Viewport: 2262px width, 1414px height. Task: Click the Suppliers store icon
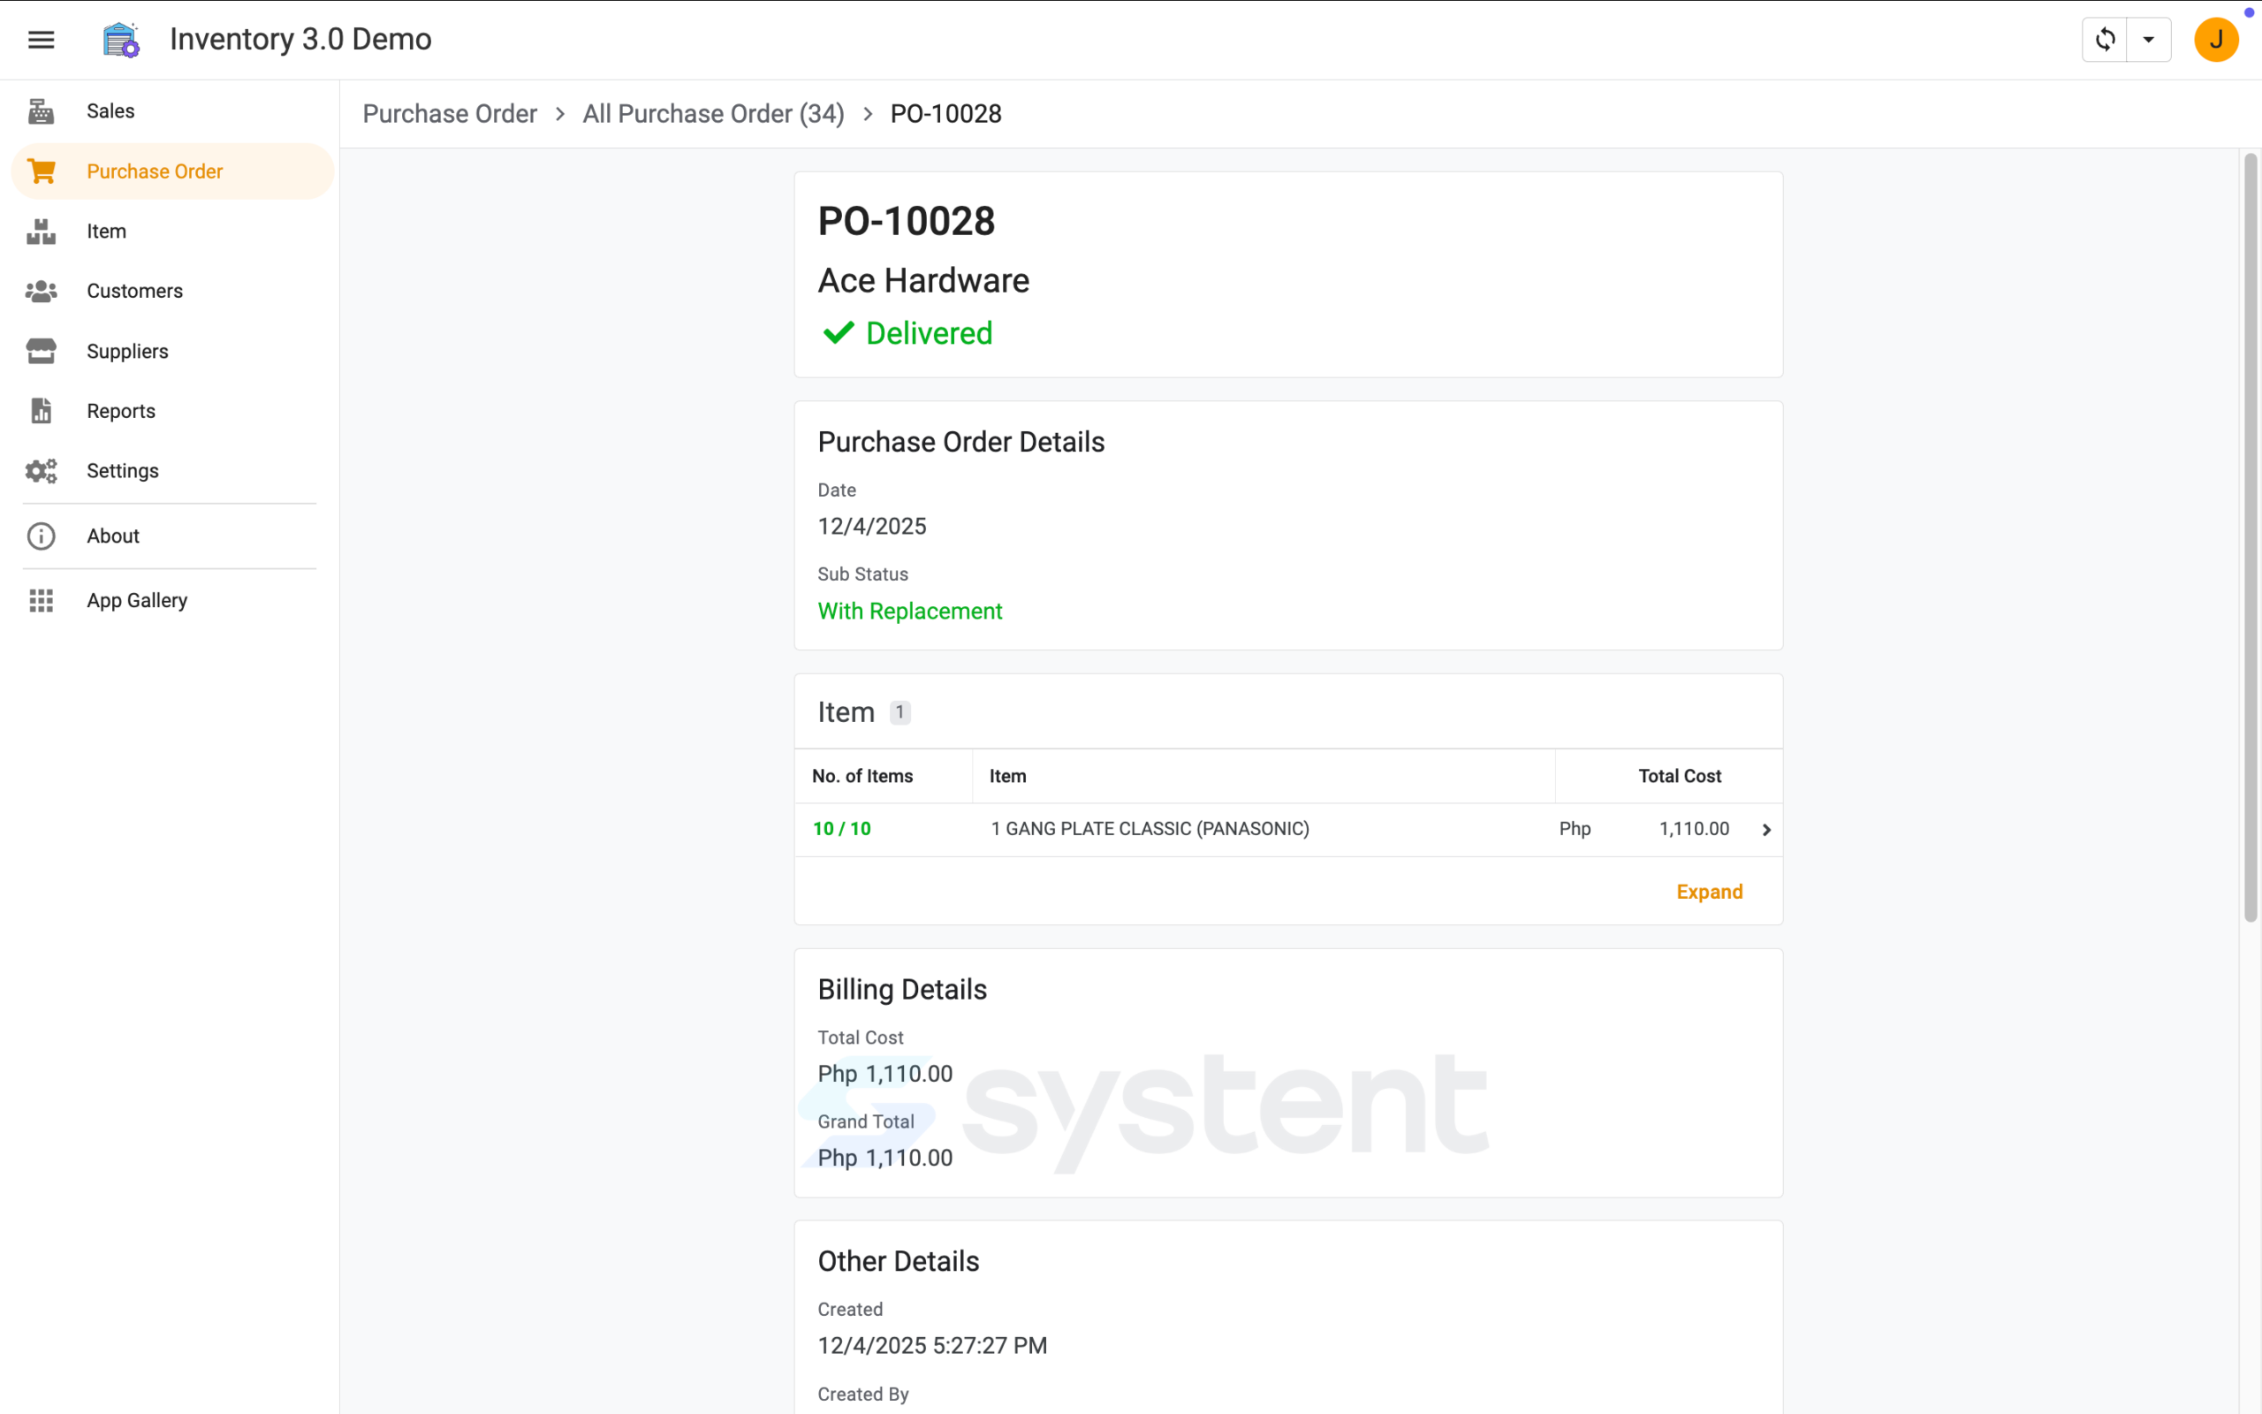tap(42, 351)
